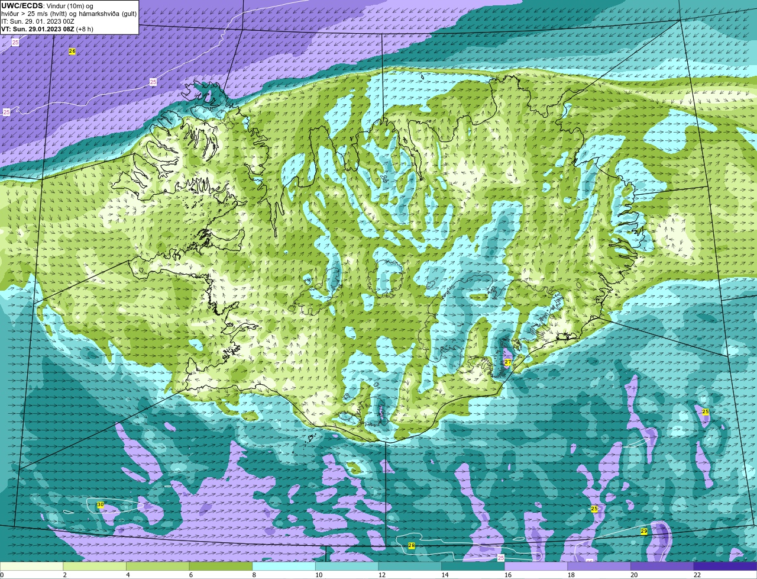The image size is (757, 579).
Task: Pick the light lavender 16–18 m/s legend swatch
Action: tap(536, 566)
